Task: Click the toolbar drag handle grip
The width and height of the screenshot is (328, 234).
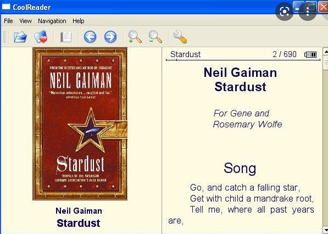Action: point(5,37)
